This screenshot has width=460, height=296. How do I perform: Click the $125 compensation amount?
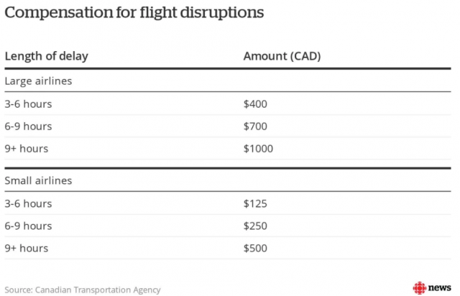point(255,203)
